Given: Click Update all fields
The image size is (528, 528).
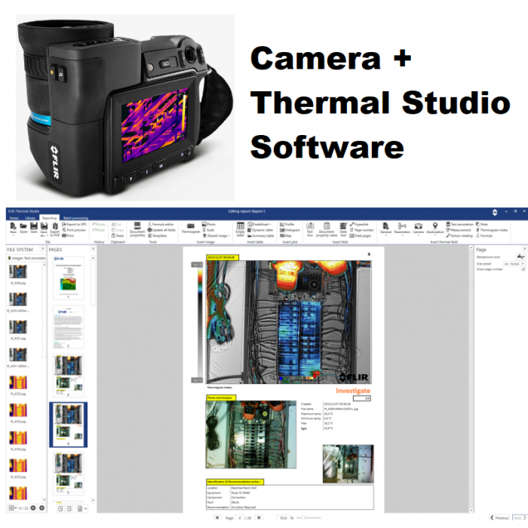Looking at the screenshot, I should click(161, 230).
